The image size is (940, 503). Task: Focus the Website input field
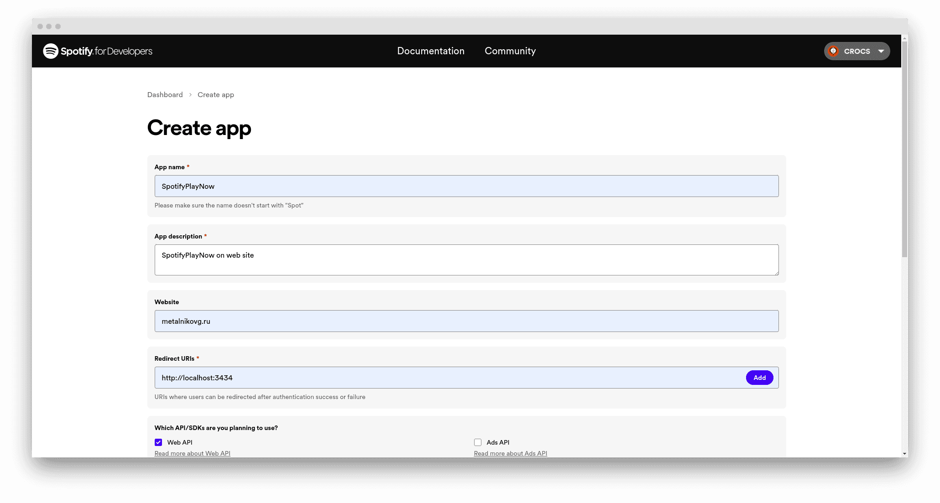pos(466,321)
